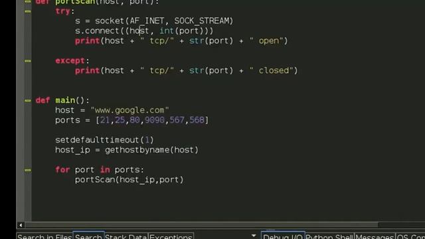Click the line 's = socket(AF_INET, SOCK_STREAM)'
This screenshot has width=425, height=239.
[154, 21]
